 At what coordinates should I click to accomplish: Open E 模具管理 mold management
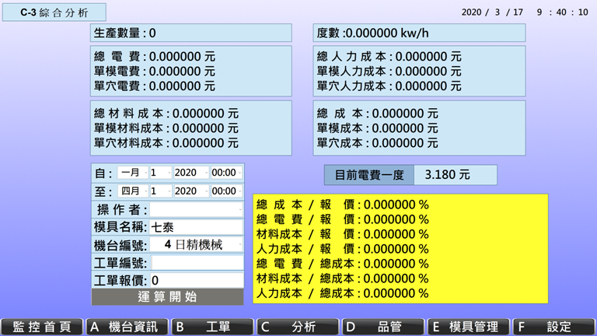[469, 327]
